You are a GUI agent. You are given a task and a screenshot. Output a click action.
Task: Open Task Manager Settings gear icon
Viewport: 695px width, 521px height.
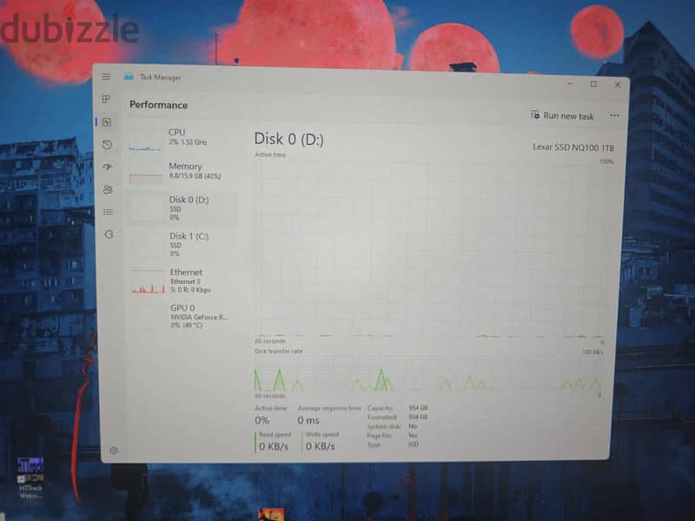click(x=114, y=450)
